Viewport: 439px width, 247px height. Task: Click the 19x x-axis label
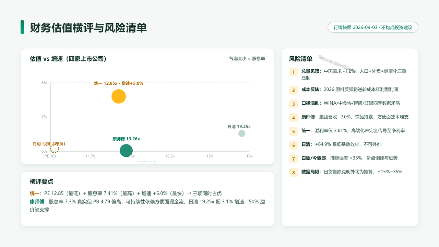pyautogui.click(x=249, y=156)
